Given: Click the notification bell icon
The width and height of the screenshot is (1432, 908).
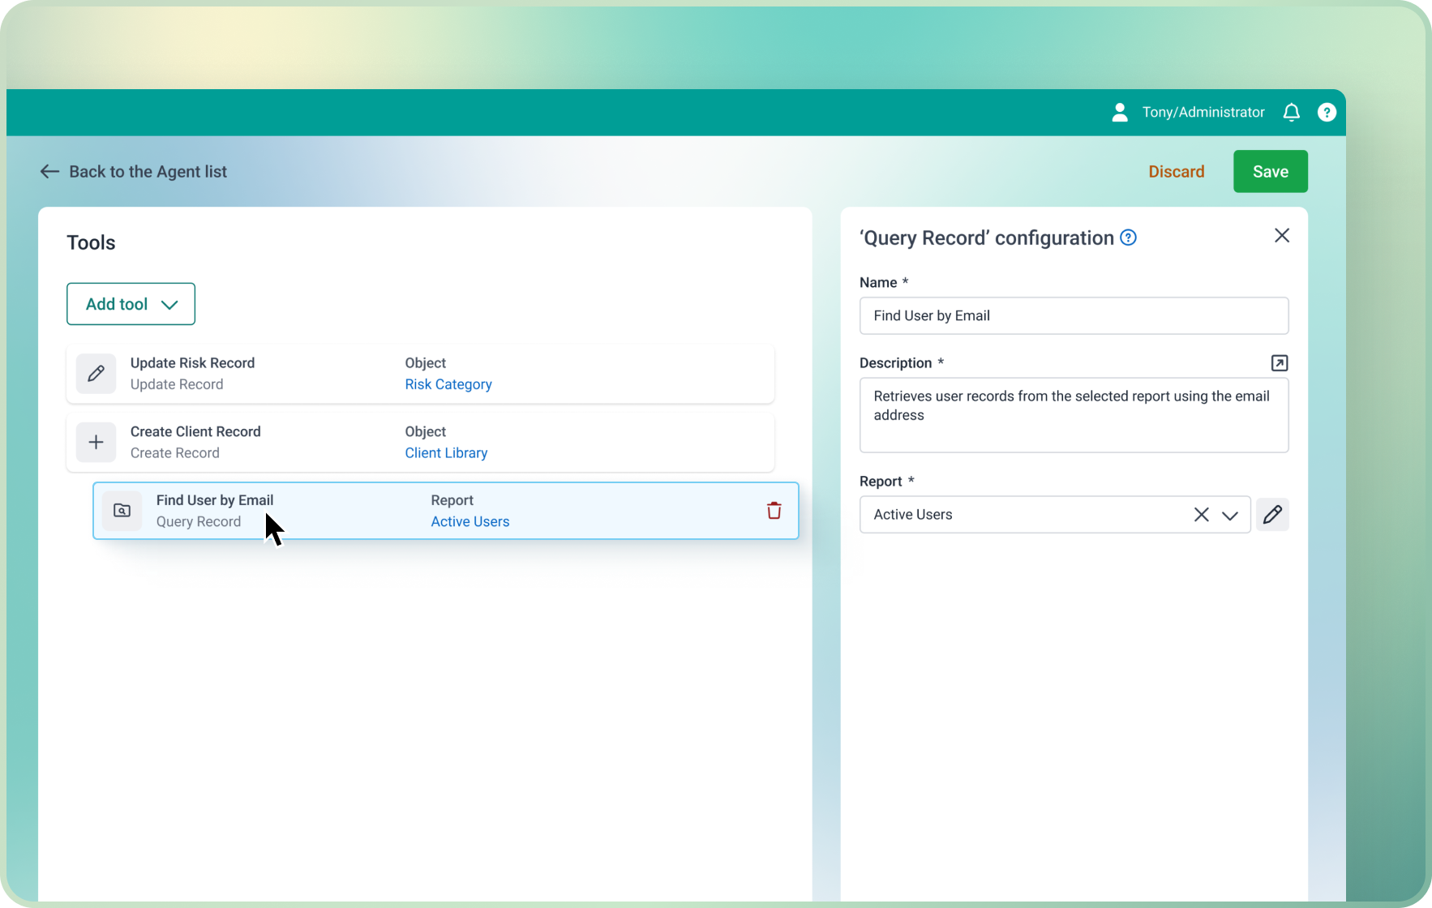Looking at the screenshot, I should pos(1291,113).
